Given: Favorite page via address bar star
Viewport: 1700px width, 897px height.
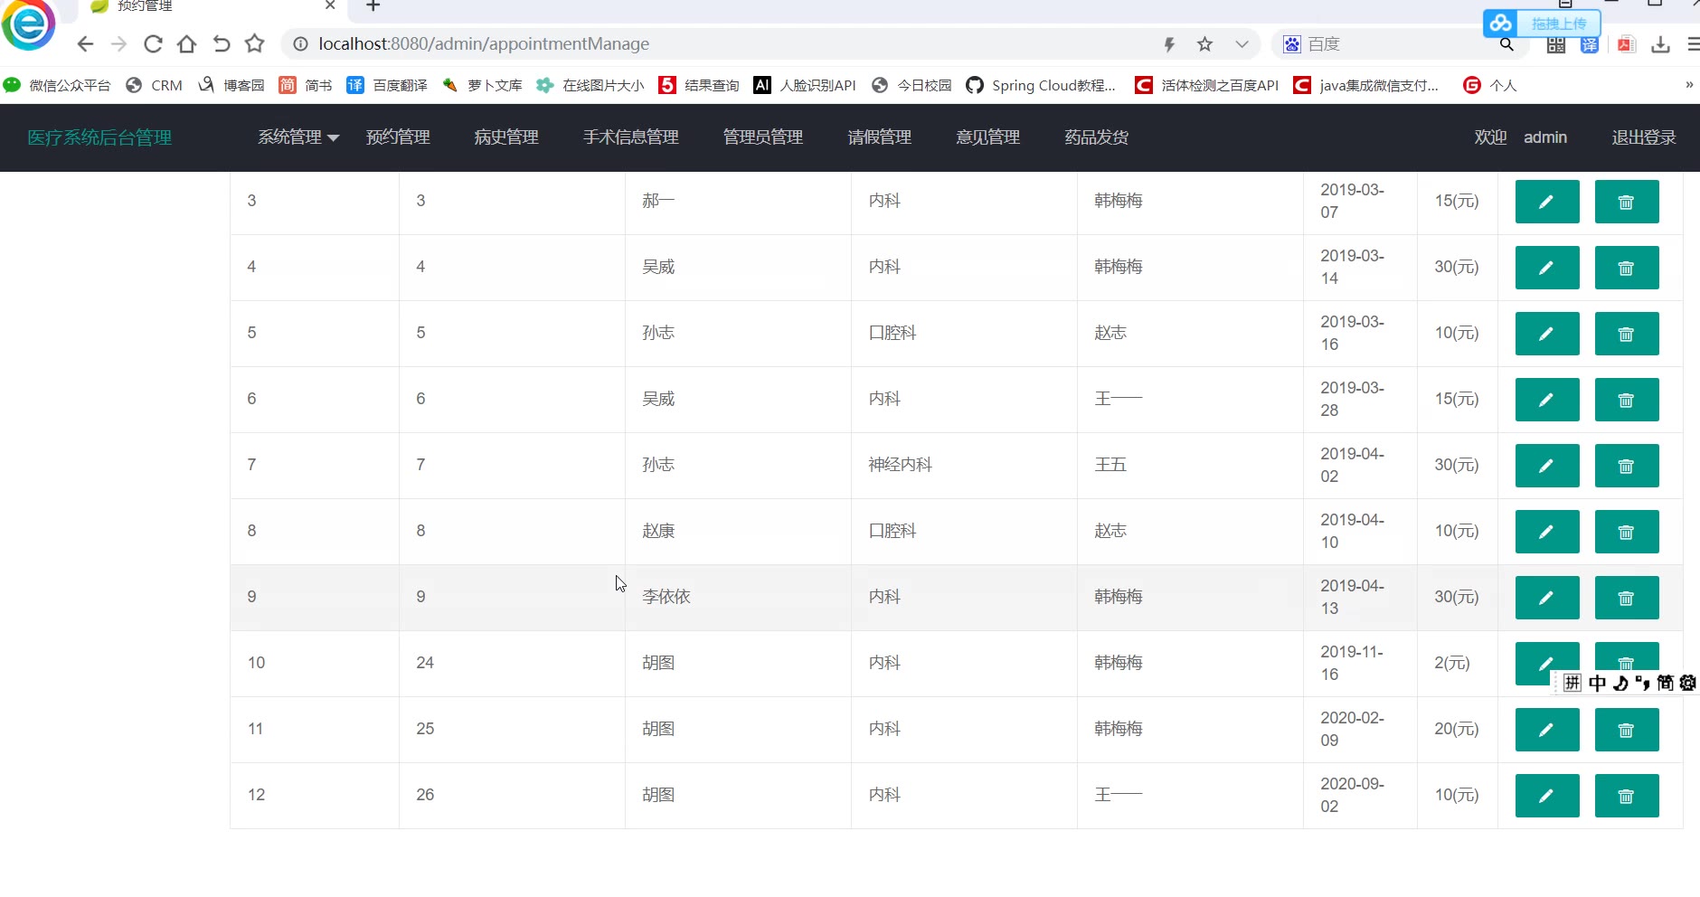Looking at the screenshot, I should click(x=1204, y=43).
